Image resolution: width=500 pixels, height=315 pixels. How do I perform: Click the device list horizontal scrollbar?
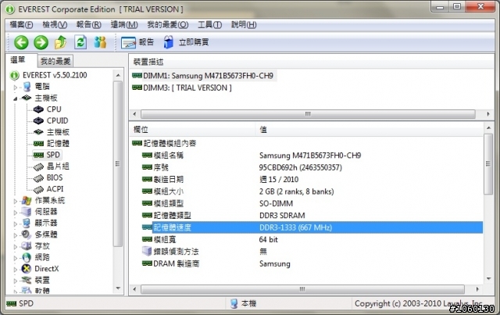click(x=308, y=114)
